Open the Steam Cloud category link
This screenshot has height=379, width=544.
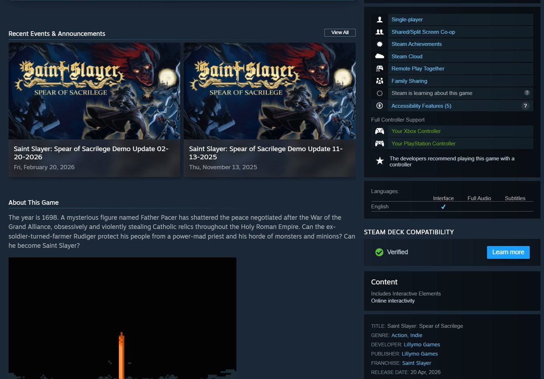click(x=407, y=56)
